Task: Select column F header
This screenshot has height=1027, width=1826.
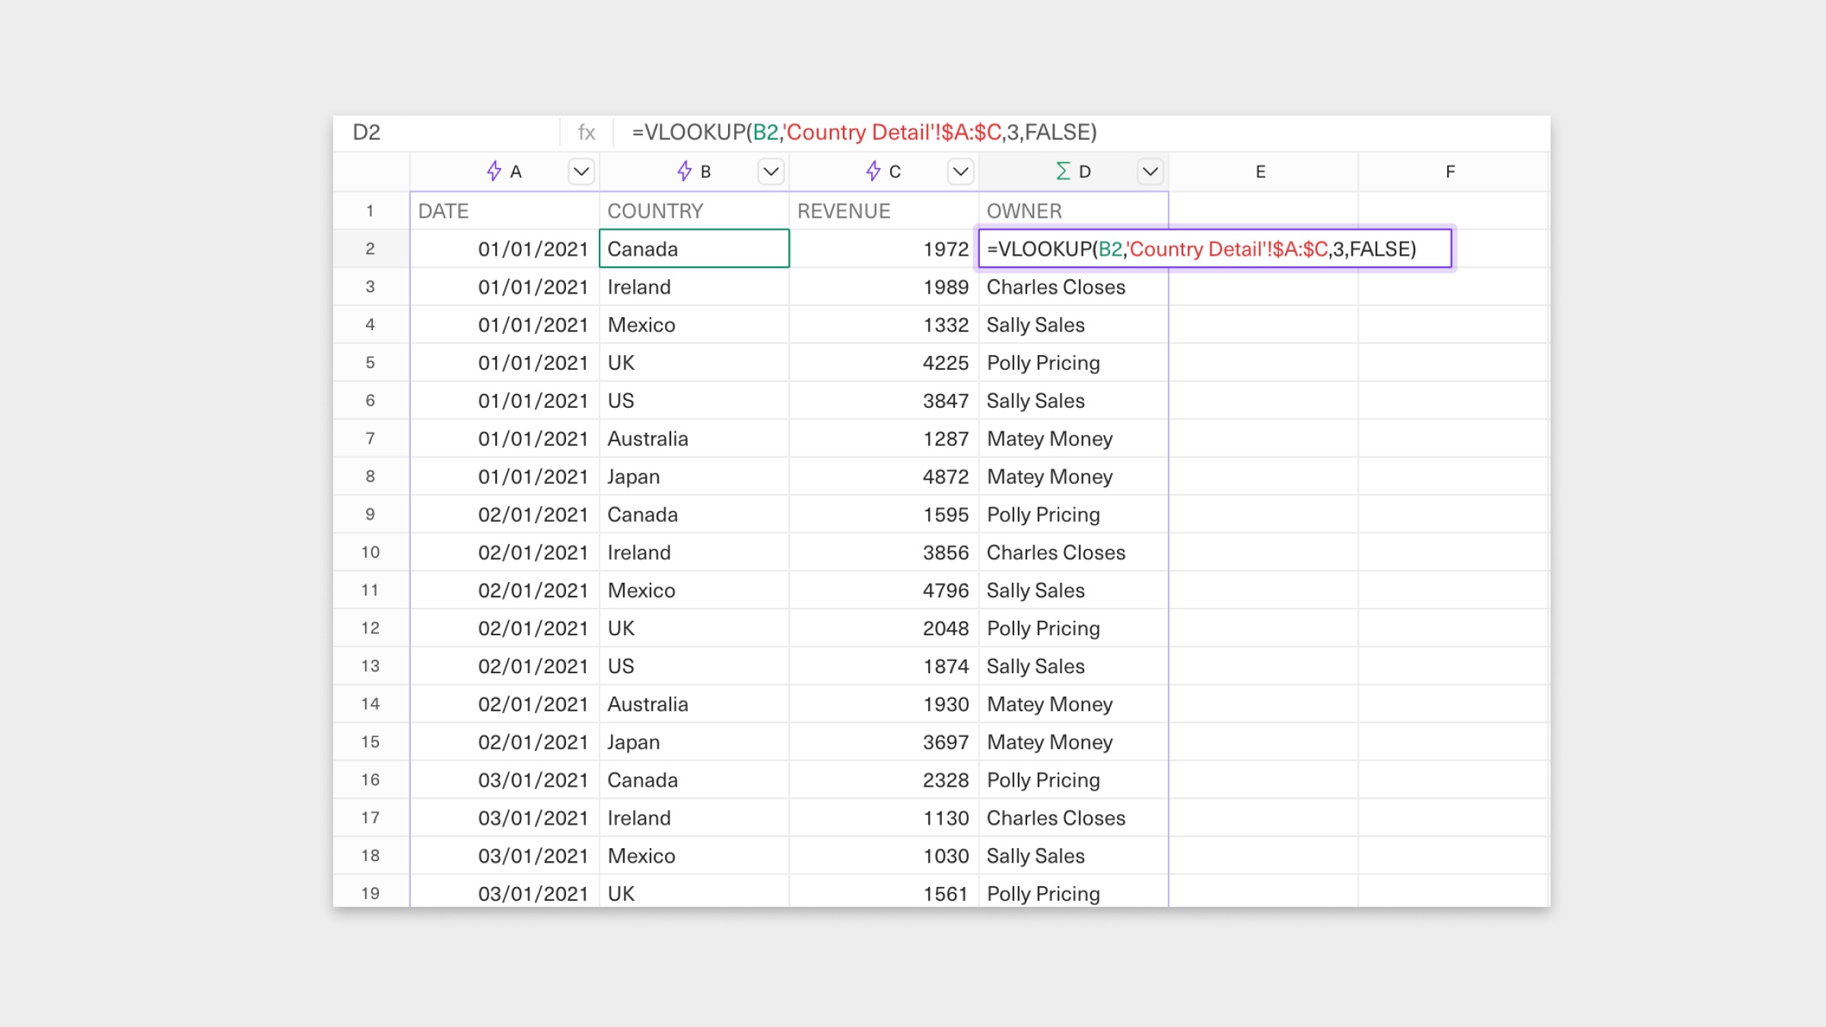Action: [1450, 172]
